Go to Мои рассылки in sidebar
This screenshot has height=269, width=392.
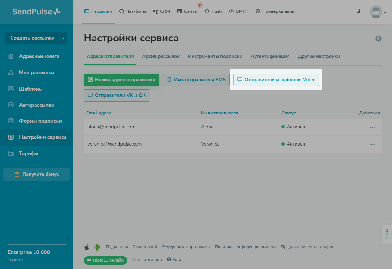tap(37, 73)
